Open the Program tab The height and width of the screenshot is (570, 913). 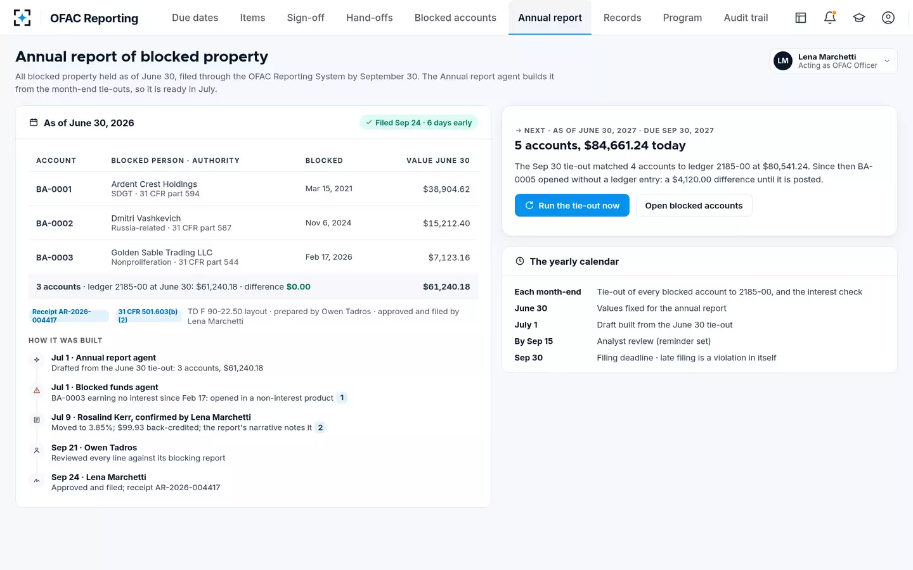(x=682, y=18)
